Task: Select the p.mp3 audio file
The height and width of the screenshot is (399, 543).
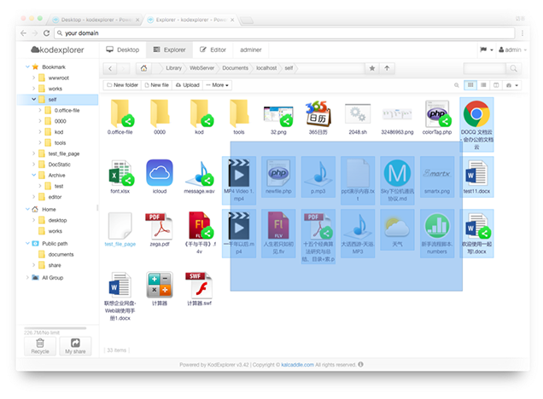Action: (318, 173)
